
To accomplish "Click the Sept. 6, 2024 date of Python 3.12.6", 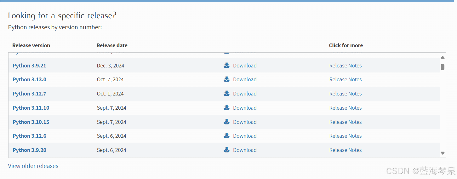I will coord(111,136).
